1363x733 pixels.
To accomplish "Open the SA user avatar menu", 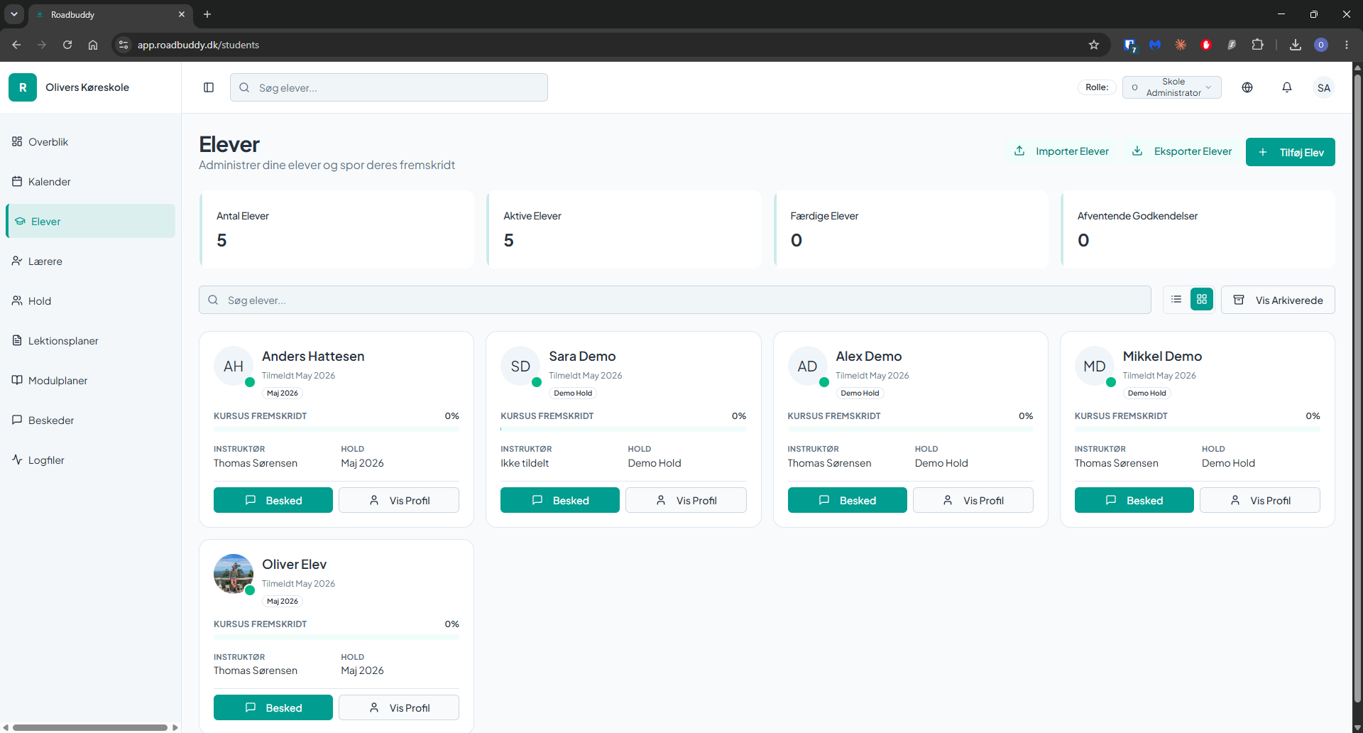I will pos(1324,87).
